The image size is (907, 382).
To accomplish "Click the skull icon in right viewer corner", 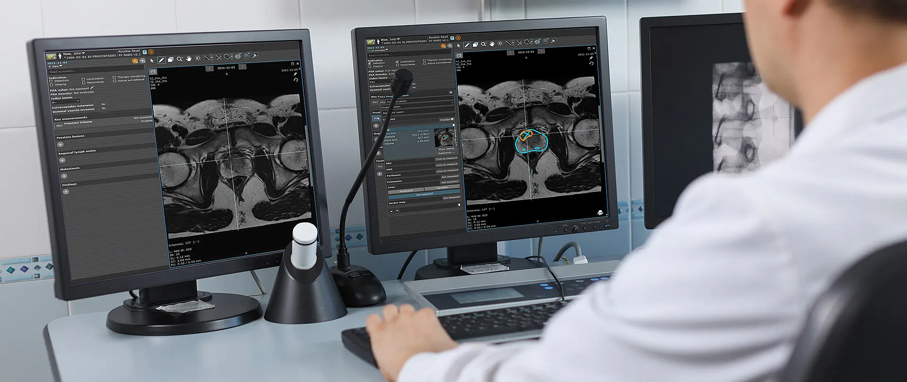I will (x=600, y=213).
